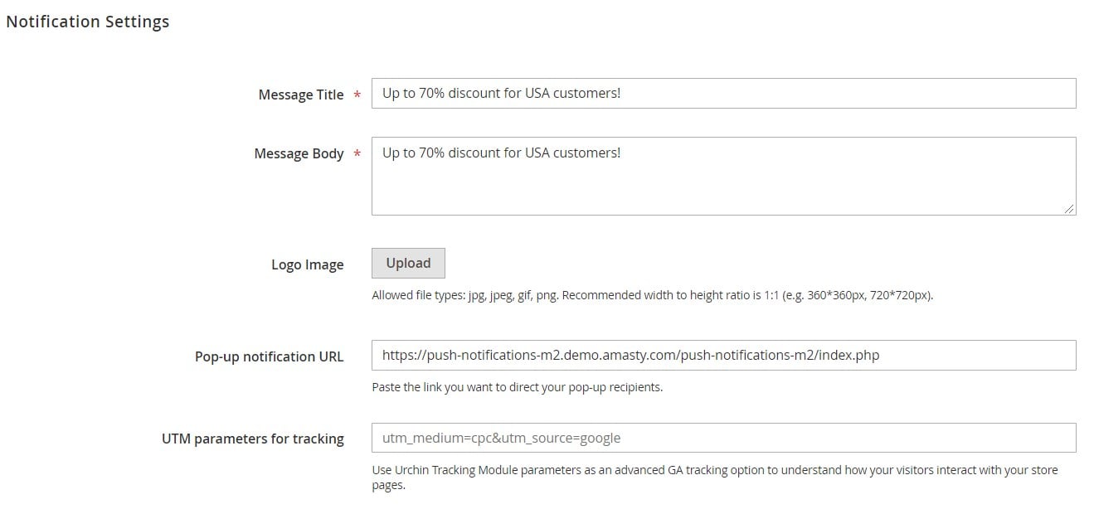Click the UTM parameters for tracking label
Viewport: 1094px width, 509px height.
252,439
